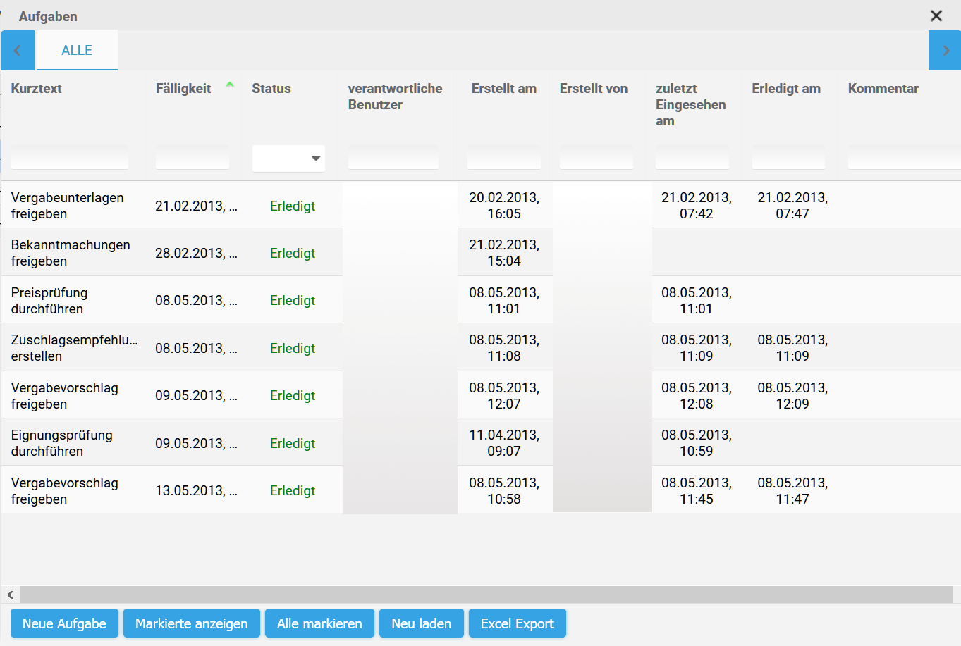961x646 pixels.
Task: Click zuletzt eingesehen 21.02.2013, 07:42 cell
Action: [x=697, y=206]
